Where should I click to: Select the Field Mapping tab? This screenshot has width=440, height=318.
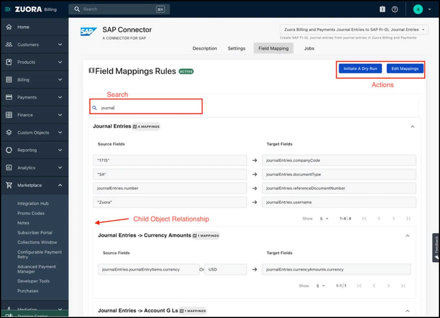[x=273, y=48]
